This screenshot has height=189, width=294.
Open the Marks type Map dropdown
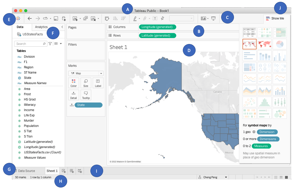tap(86, 73)
